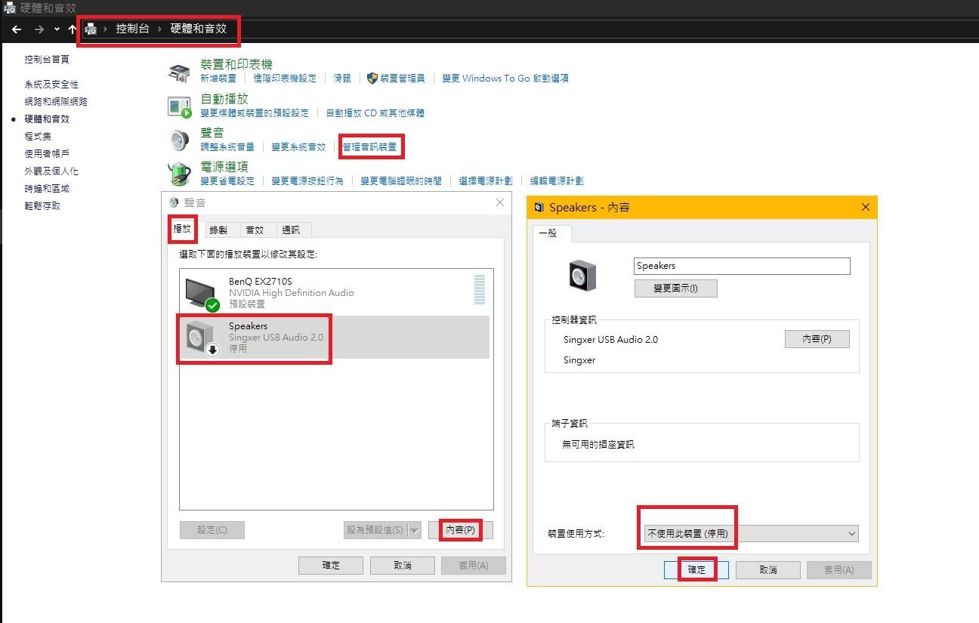979x623 pixels.
Task: Click the 裝置和印表機 printer icon
Action: pos(179,72)
